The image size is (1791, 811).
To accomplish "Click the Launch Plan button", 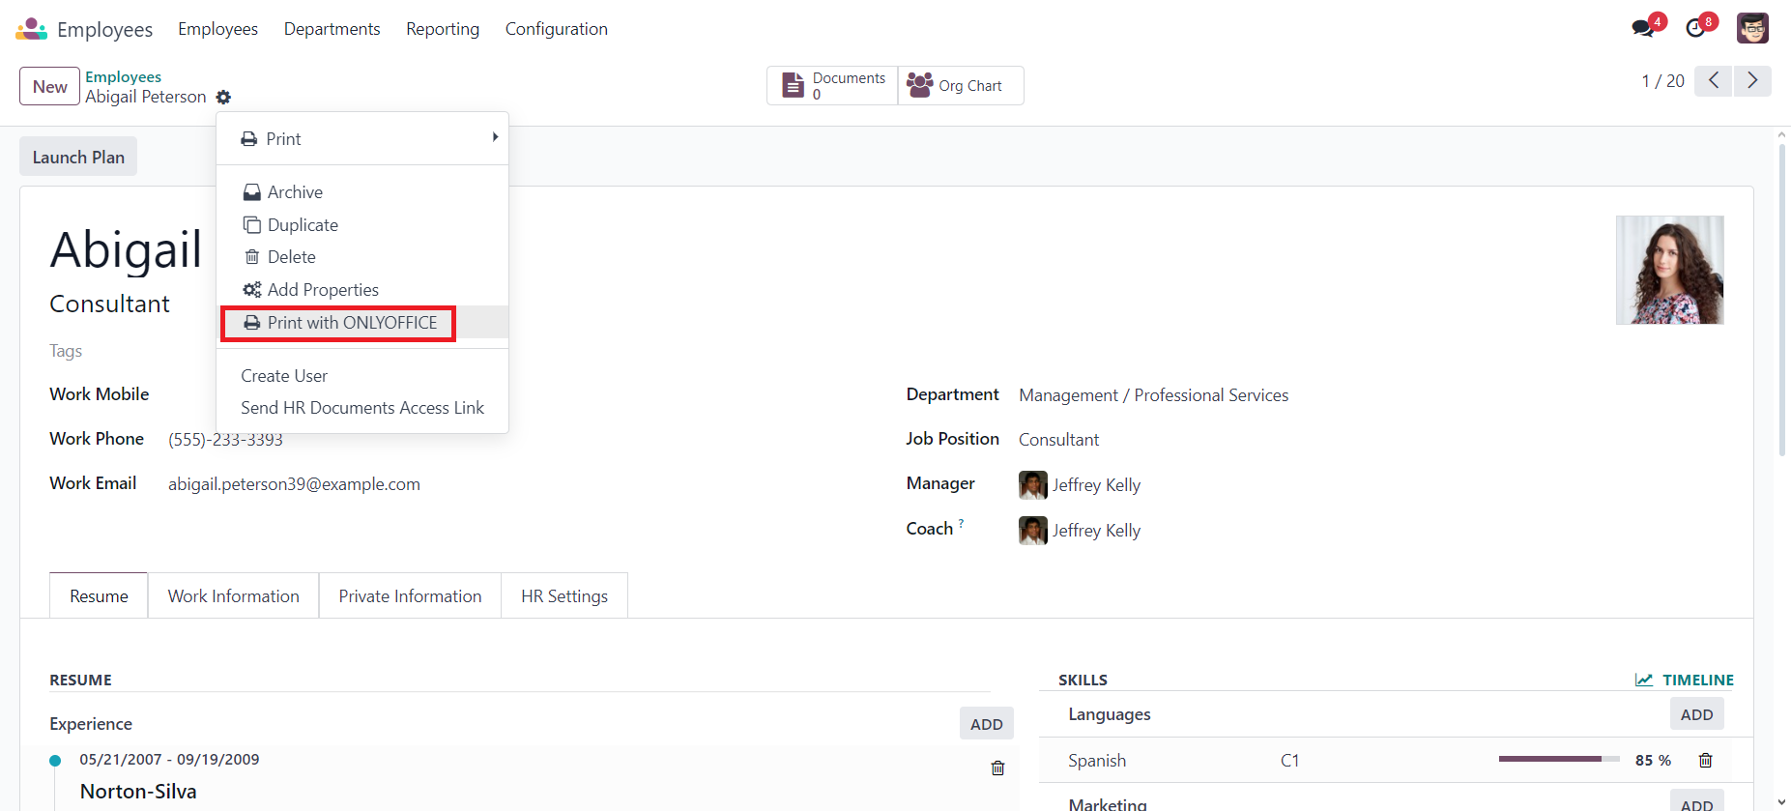I will 78,158.
